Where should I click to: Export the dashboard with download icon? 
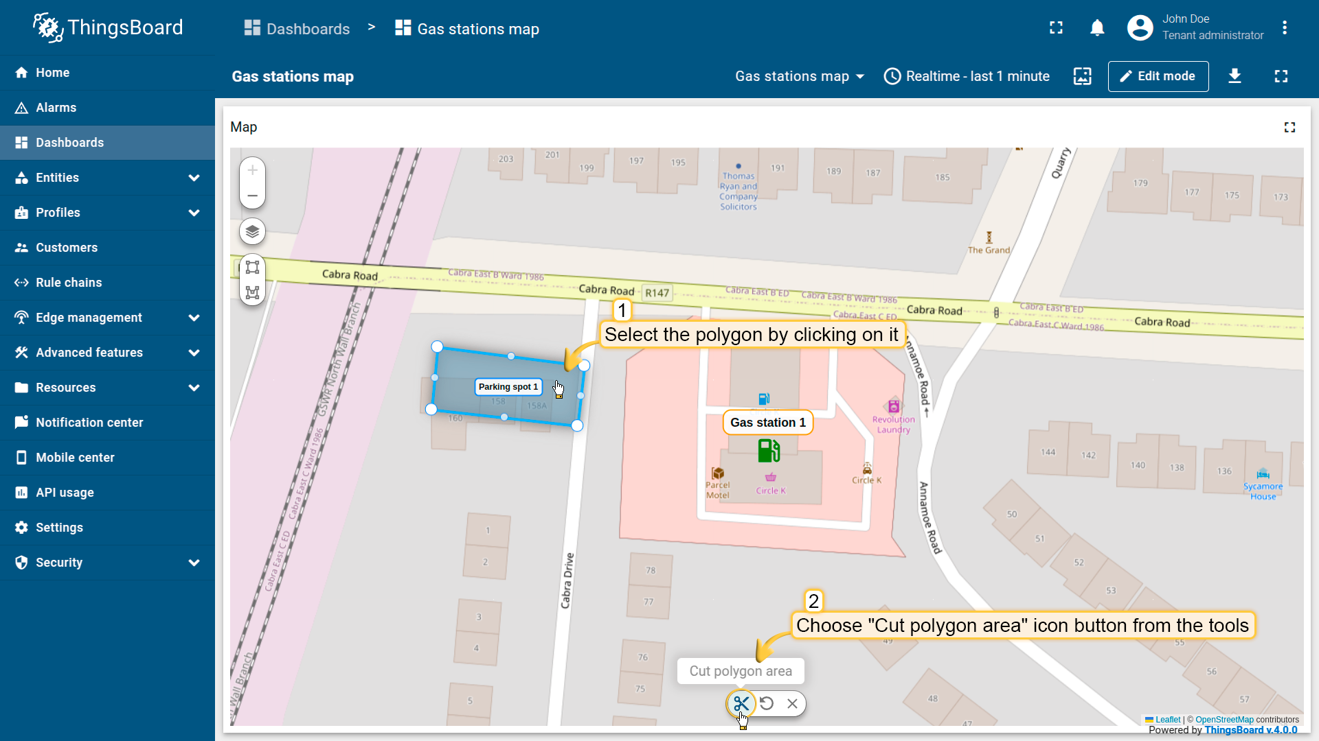pyautogui.click(x=1235, y=76)
